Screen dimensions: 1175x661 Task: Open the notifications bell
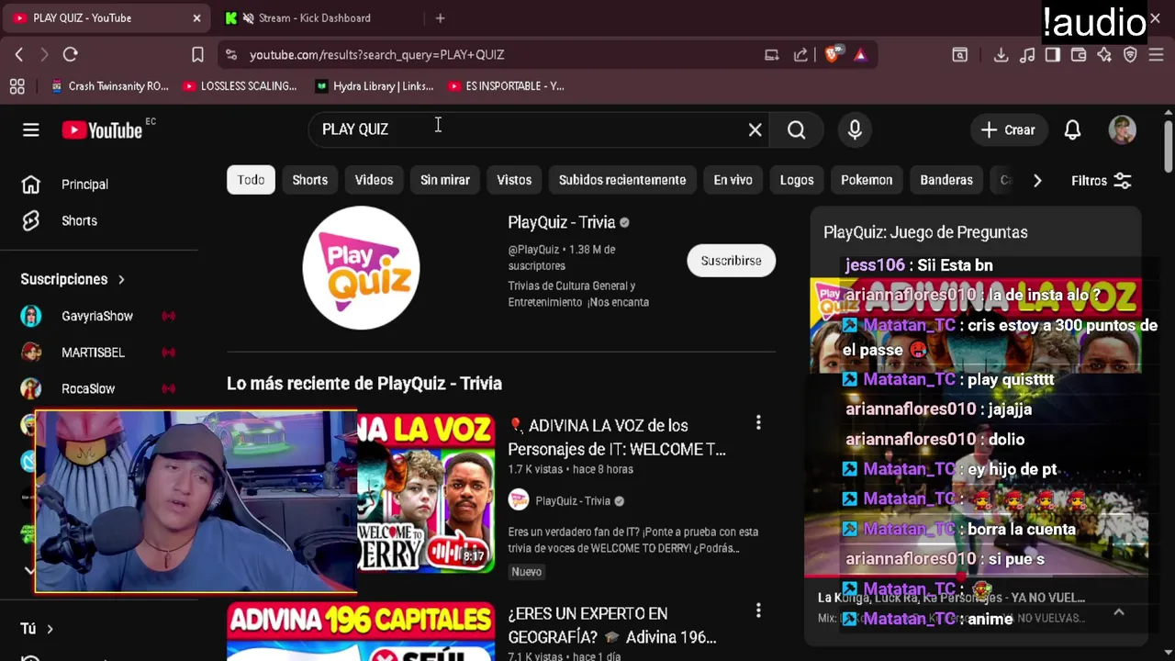[1072, 130]
